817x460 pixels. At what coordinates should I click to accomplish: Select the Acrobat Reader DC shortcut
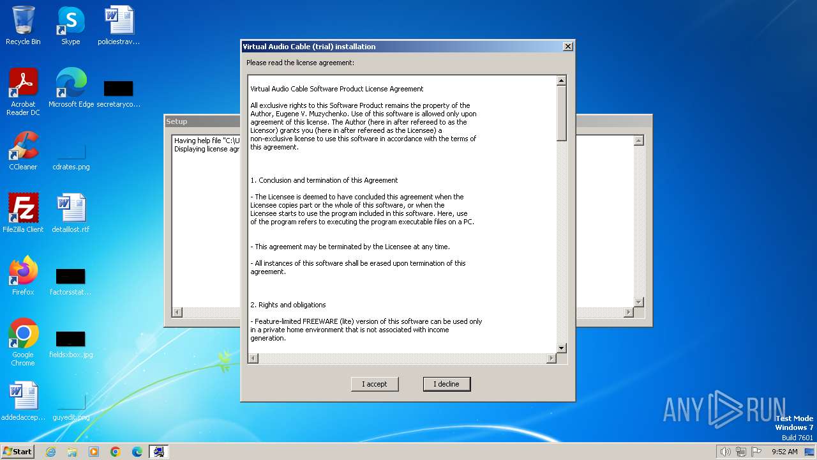pos(23,92)
